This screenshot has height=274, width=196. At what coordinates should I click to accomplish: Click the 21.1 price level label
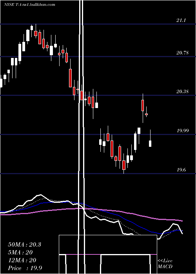pos(181,20)
